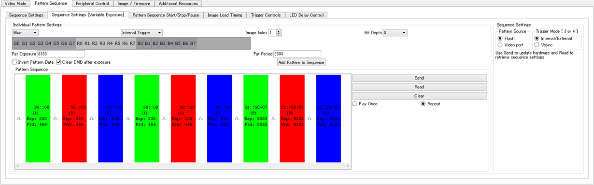Switch to the Trigger Controls sub-tab
This screenshot has height=185, width=594.
tap(266, 15)
